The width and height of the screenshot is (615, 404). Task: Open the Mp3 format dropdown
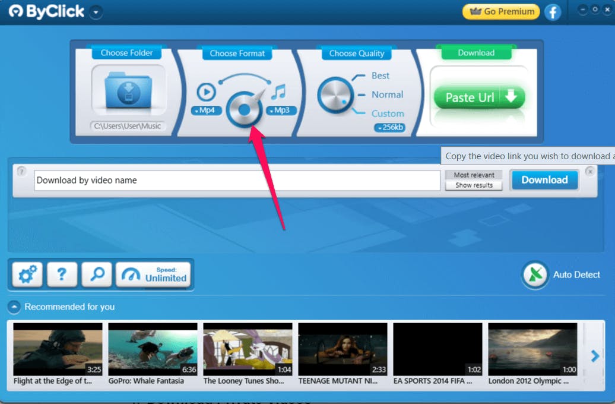[x=281, y=111]
